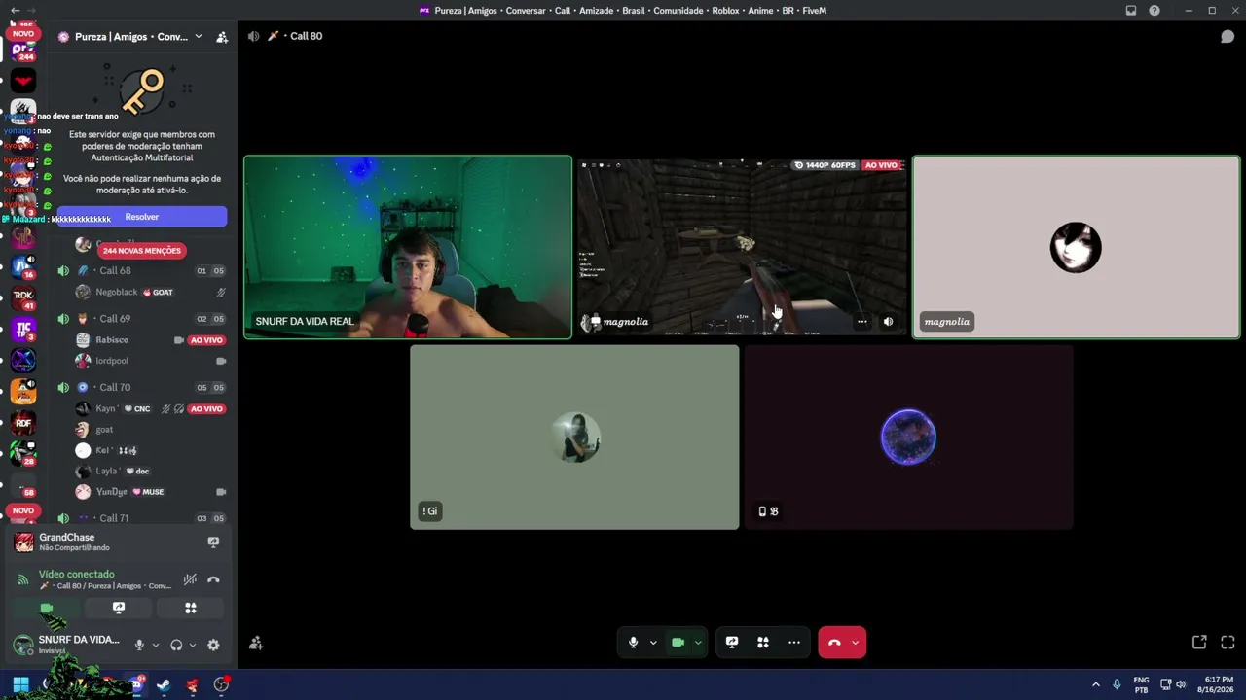Launch activities from the call control bar

[x=763, y=643]
